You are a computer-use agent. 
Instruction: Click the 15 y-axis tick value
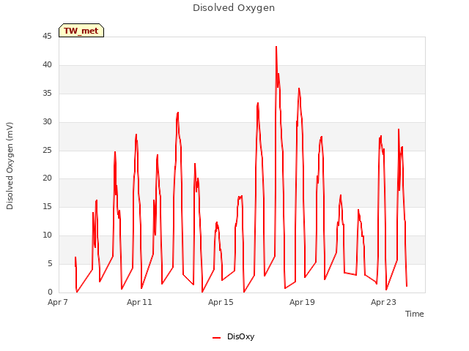pyautogui.click(x=47, y=206)
